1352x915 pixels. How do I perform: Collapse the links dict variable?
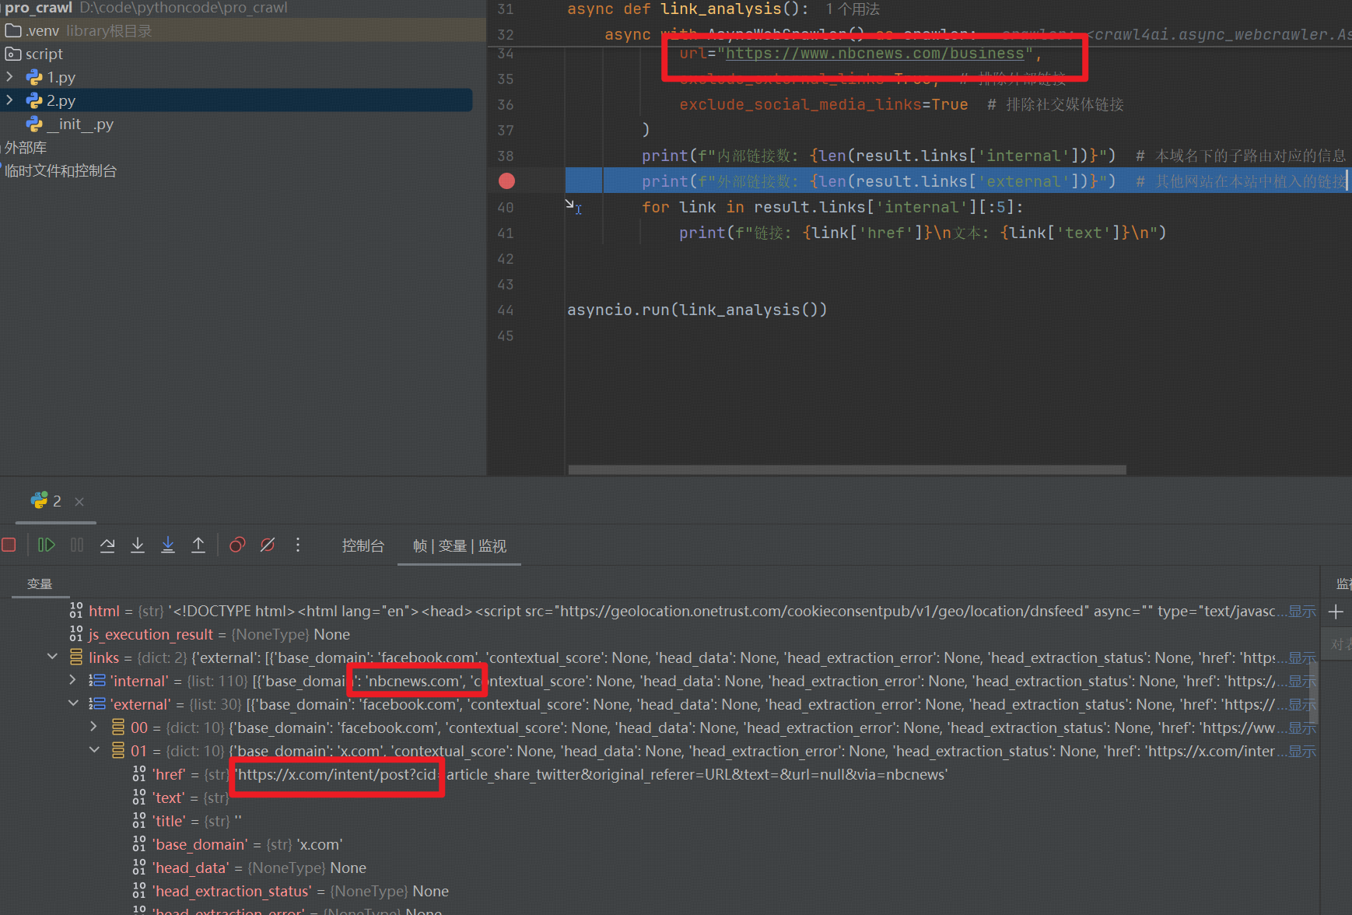[x=52, y=657]
